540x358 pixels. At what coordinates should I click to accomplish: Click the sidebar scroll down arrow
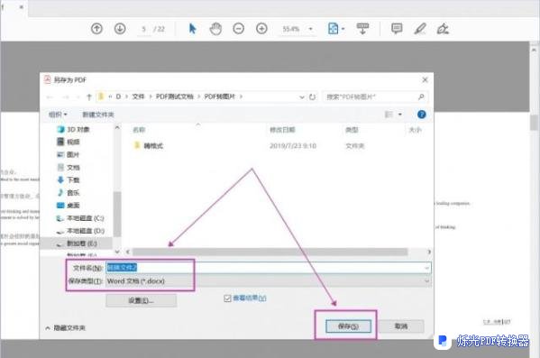117,252
